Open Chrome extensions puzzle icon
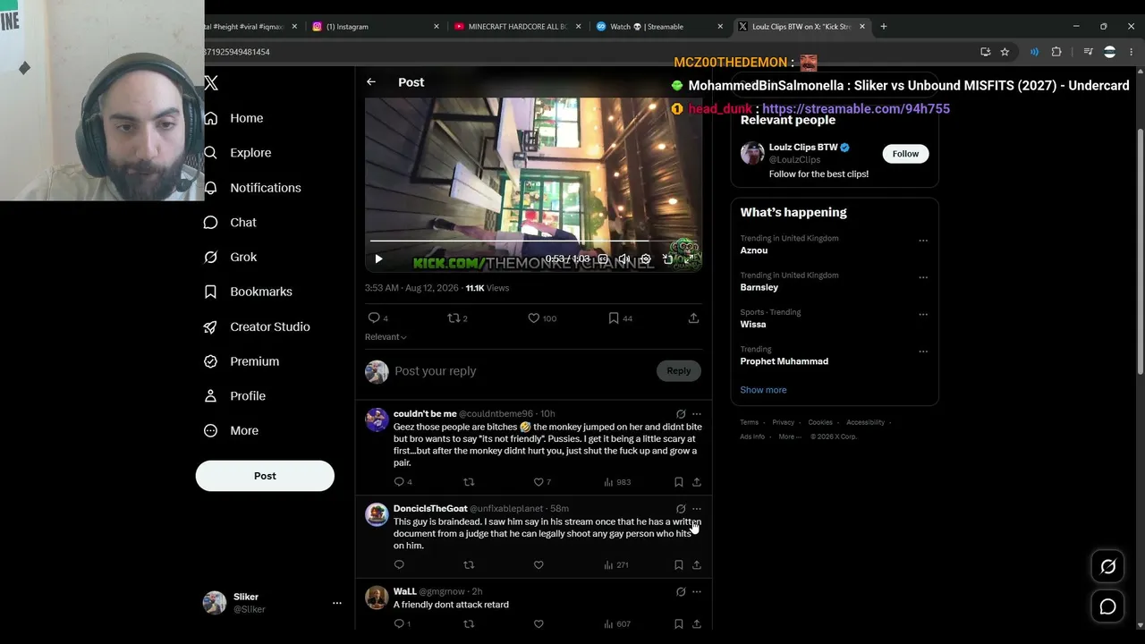This screenshot has height=644, width=1145. 1056,52
